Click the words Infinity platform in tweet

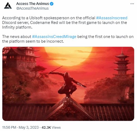click(x=17, y=27)
